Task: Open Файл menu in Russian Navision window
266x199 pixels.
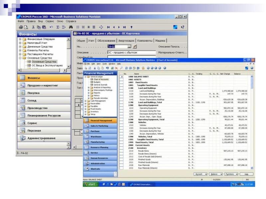Action: click(21, 21)
